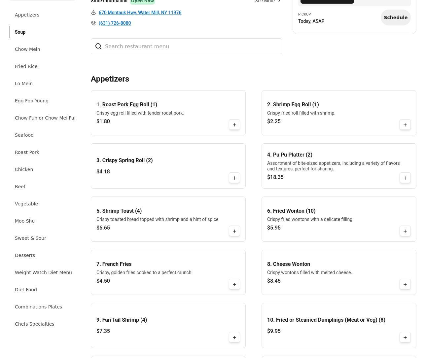Add Fried Wonton to cart
Viewport: 426px width, 358px height.
[405, 231]
